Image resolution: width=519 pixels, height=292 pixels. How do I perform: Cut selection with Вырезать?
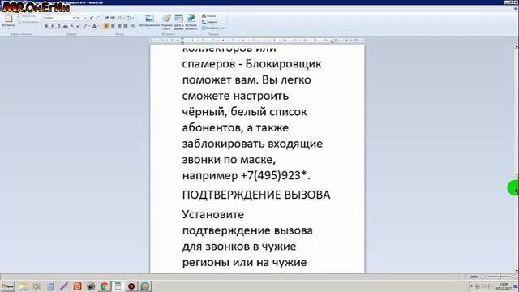(x=26, y=16)
